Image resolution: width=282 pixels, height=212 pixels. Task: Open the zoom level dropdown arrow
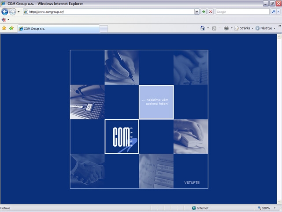click(x=275, y=208)
